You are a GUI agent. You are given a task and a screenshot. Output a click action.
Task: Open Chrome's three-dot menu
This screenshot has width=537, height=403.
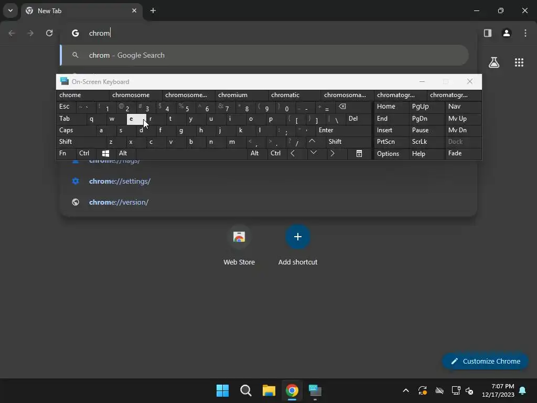point(525,33)
